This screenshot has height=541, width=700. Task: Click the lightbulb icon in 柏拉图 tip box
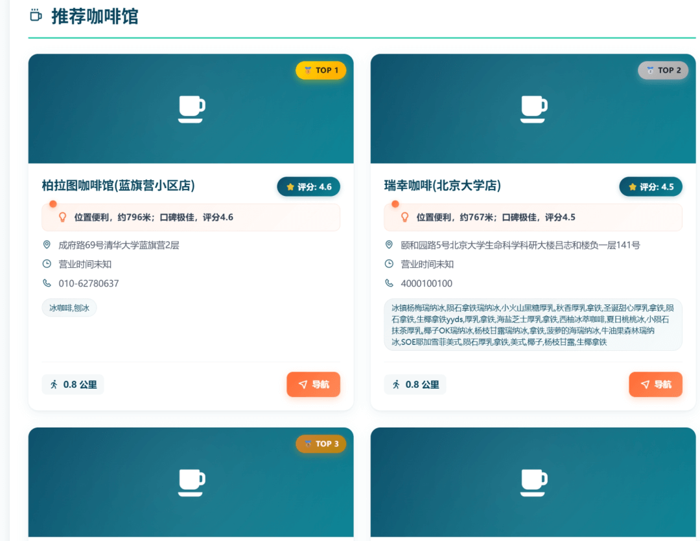[61, 217]
